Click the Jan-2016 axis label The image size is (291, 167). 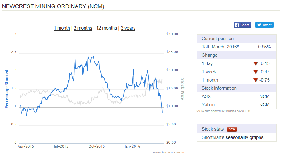click(x=132, y=146)
